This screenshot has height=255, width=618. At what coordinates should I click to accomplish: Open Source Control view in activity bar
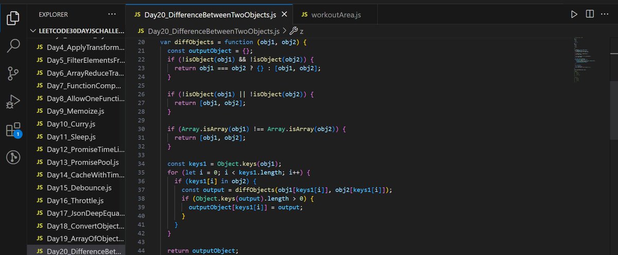13,74
